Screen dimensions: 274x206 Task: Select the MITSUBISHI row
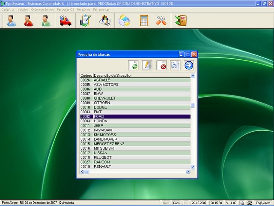point(135,148)
